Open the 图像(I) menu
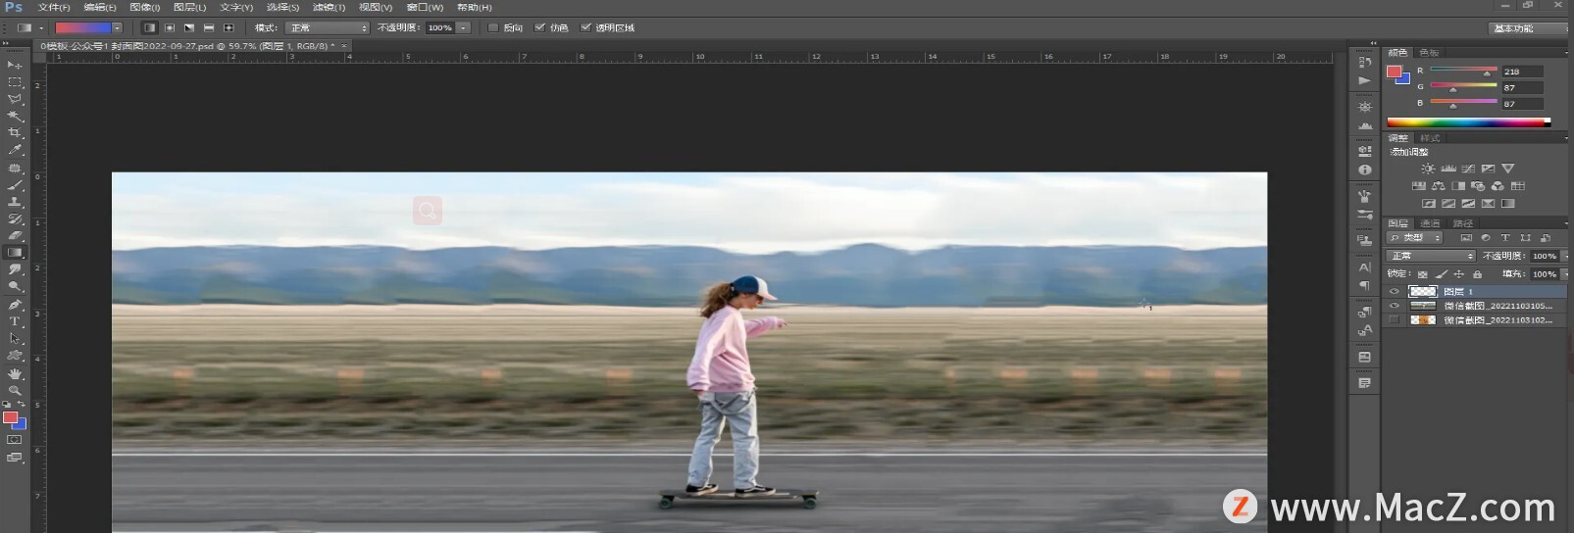1574x533 pixels. coord(144,7)
